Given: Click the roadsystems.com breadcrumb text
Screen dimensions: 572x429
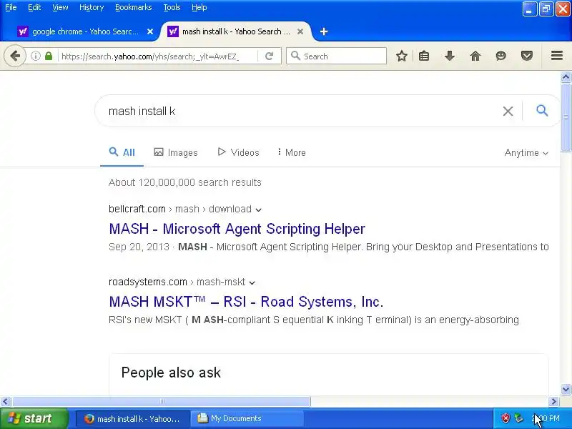Looking at the screenshot, I should pyautogui.click(x=148, y=282).
